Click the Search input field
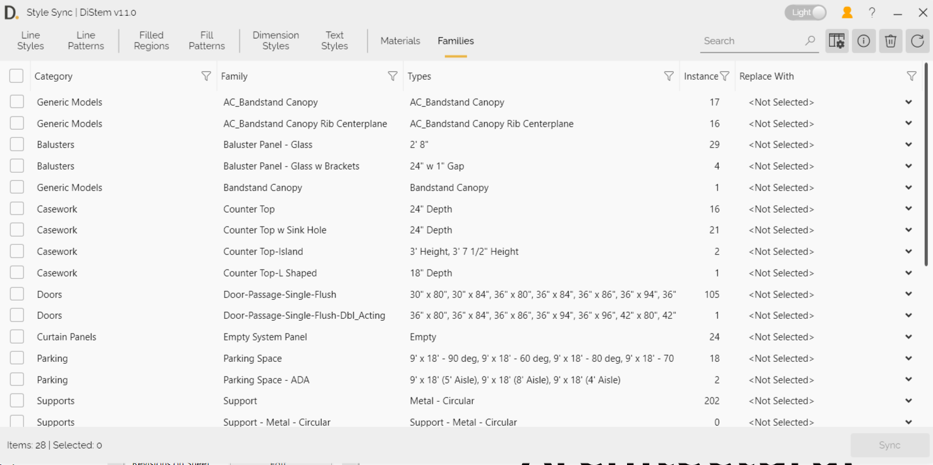Image resolution: width=933 pixels, height=465 pixels. 751,41
